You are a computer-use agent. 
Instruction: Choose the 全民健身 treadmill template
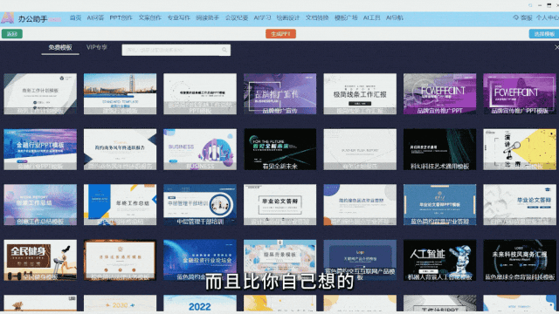click(40, 260)
